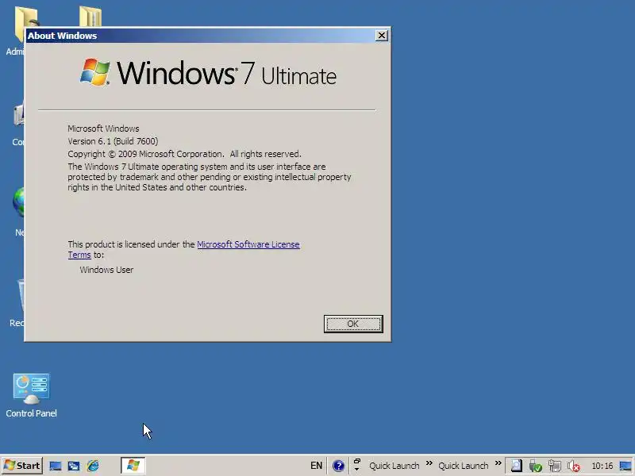
Task: Click Safely Remove Hardware tray icon
Action: [x=535, y=466]
